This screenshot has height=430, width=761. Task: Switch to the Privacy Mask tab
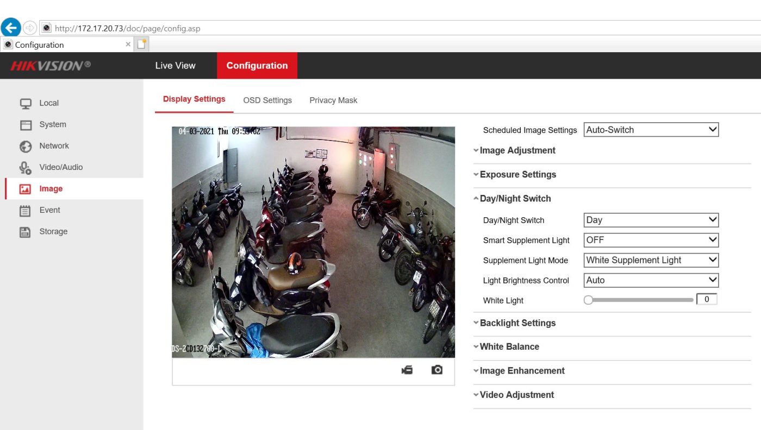pos(333,100)
